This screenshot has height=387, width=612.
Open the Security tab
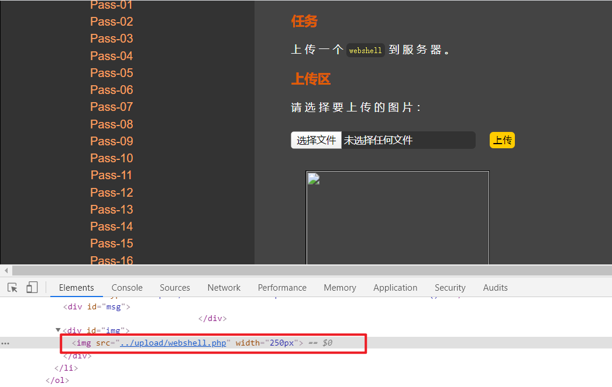pyautogui.click(x=450, y=288)
